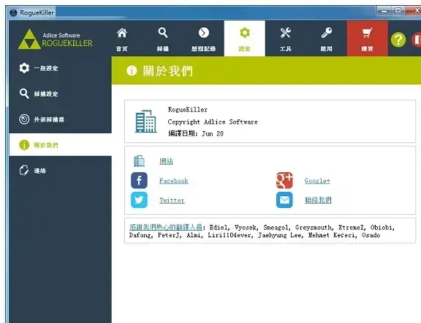Open the 啟用 activation tab
421x323 pixels.
click(326, 39)
